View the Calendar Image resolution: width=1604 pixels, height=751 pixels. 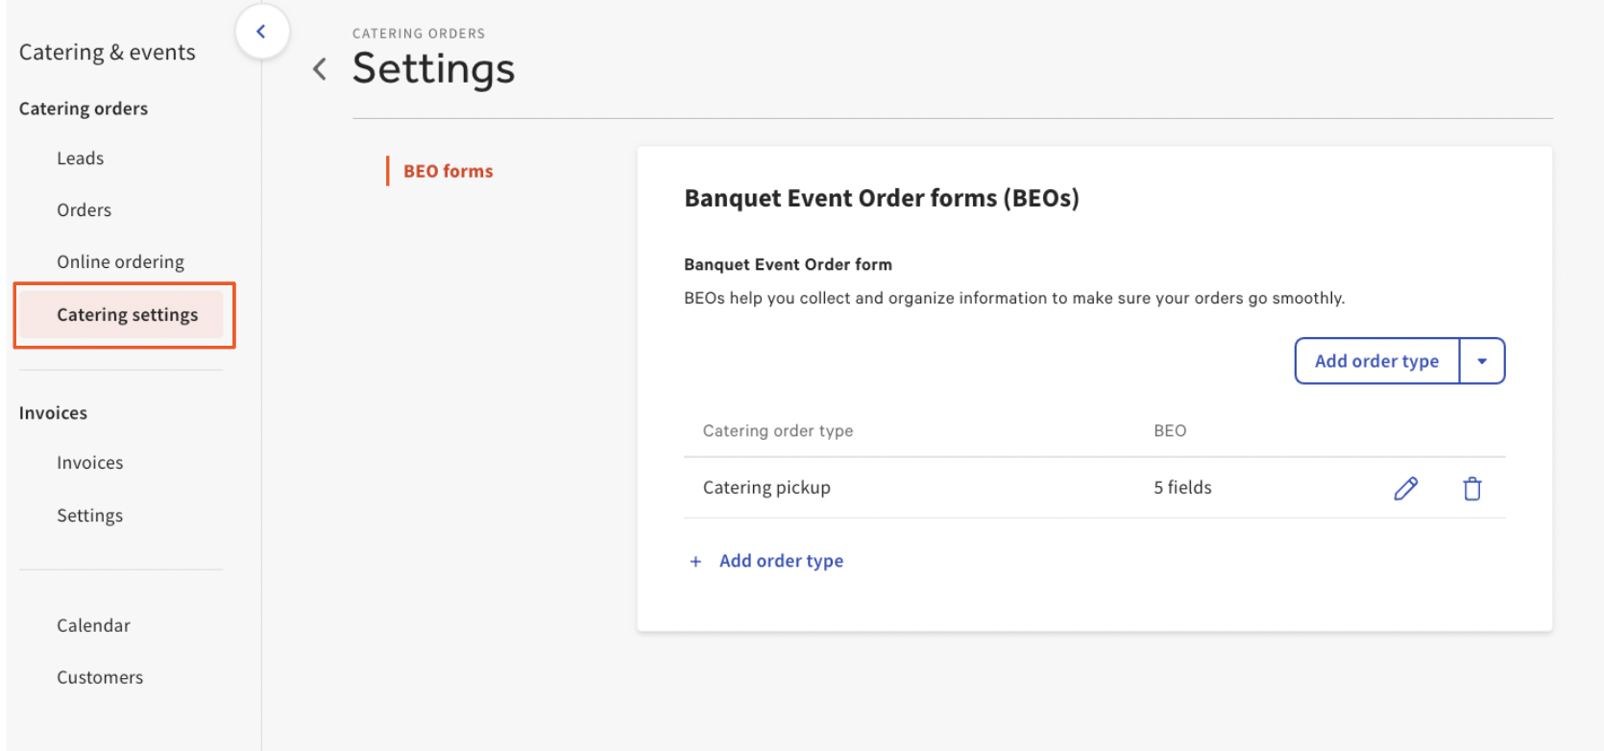93,625
